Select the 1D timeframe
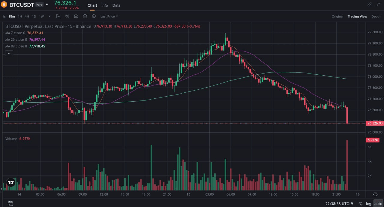Screen dimensions: 384x207 (x=34, y=16)
